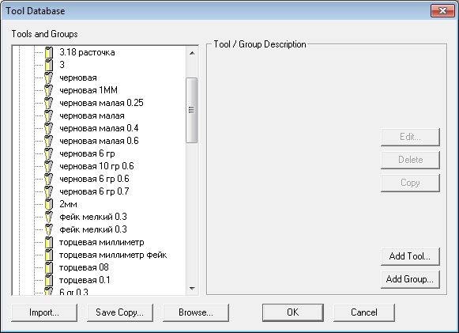Click the end mill icon beside 3.18 расточка
459x333 pixels.
coord(49,52)
